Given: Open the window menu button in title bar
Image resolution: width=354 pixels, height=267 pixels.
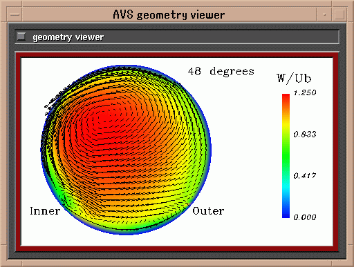Looking at the screenshot, I should tap(15, 14).
